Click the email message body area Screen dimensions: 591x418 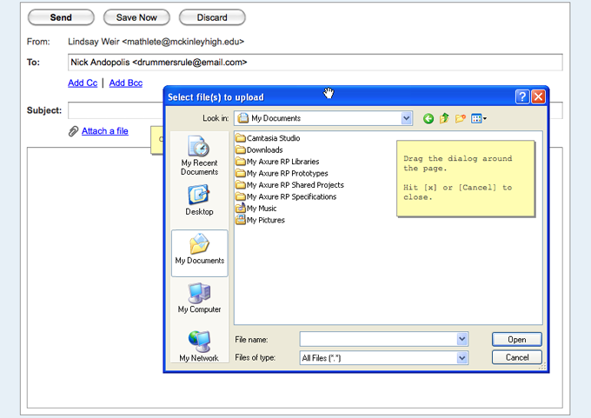[x=94, y=277]
